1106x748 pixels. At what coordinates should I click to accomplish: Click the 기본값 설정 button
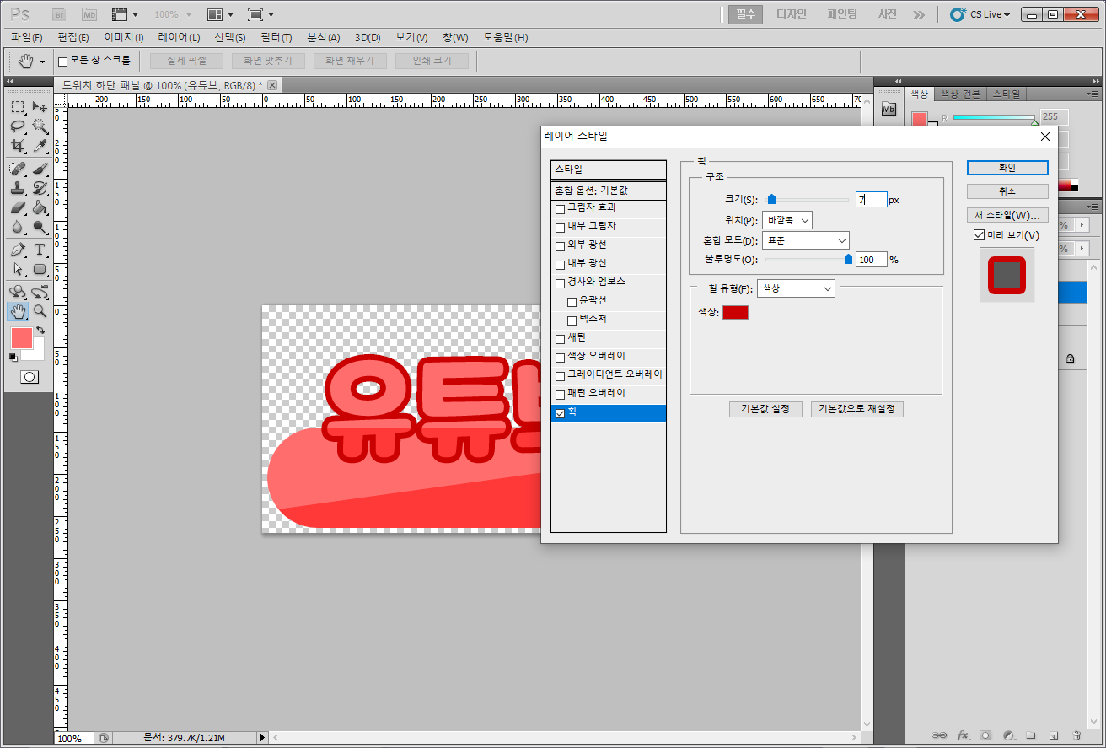[765, 409]
